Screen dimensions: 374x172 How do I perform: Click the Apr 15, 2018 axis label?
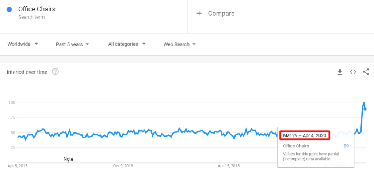point(229,166)
